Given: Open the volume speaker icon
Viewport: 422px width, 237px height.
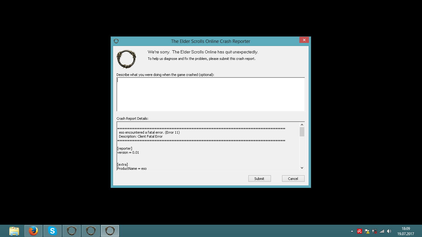Looking at the screenshot, I should (389, 231).
